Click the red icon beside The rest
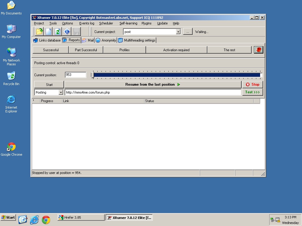The width and height of the screenshot is (302, 226). [258, 50]
